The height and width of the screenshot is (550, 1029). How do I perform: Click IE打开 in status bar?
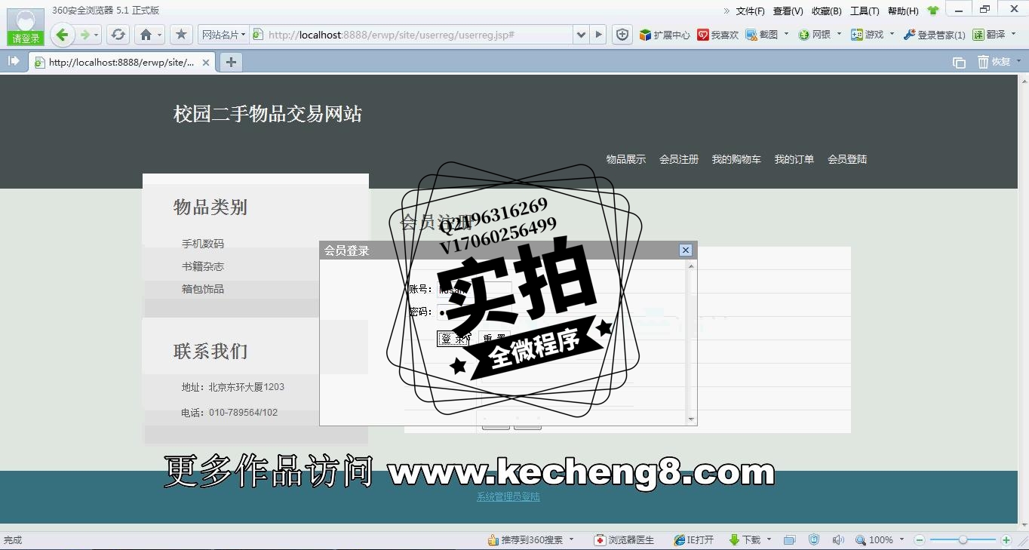click(694, 540)
